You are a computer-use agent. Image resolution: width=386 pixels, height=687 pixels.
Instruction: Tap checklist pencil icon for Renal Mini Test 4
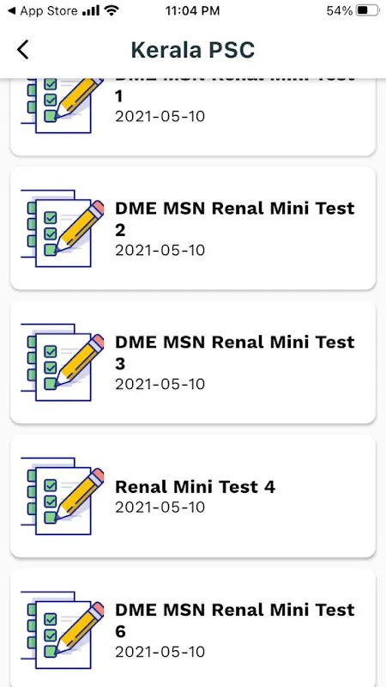[x=63, y=496]
